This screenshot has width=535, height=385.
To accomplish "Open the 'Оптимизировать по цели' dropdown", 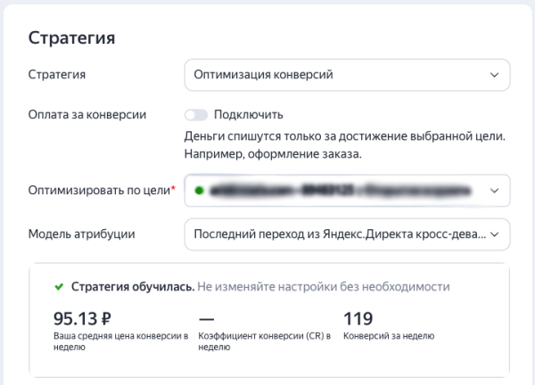I will coord(348,191).
